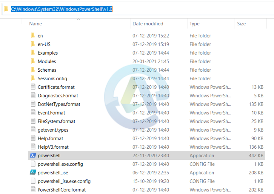Select file name 'FileSystem.format'
Viewport: 274px width, 194px height.
click(56, 121)
